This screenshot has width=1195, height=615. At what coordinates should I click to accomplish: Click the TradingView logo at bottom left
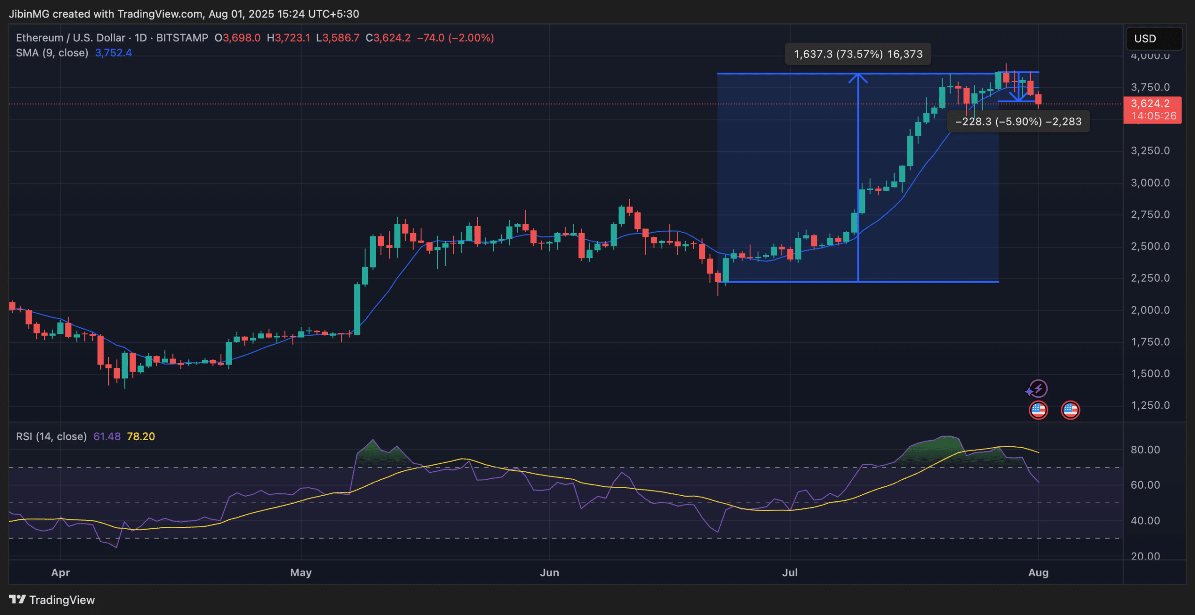(51, 600)
